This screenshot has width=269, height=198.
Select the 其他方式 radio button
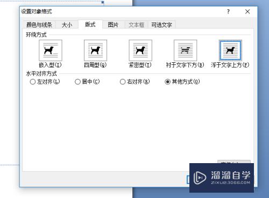click(167, 82)
